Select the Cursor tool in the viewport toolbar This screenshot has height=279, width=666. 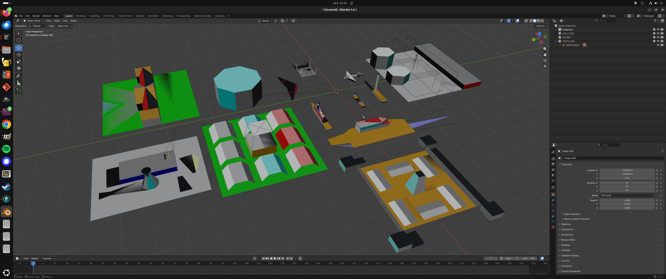tap(19, 40)
